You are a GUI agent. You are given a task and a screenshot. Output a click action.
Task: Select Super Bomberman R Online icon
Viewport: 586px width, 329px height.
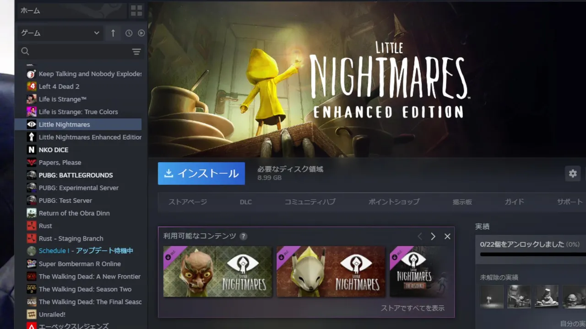[31, 264]
